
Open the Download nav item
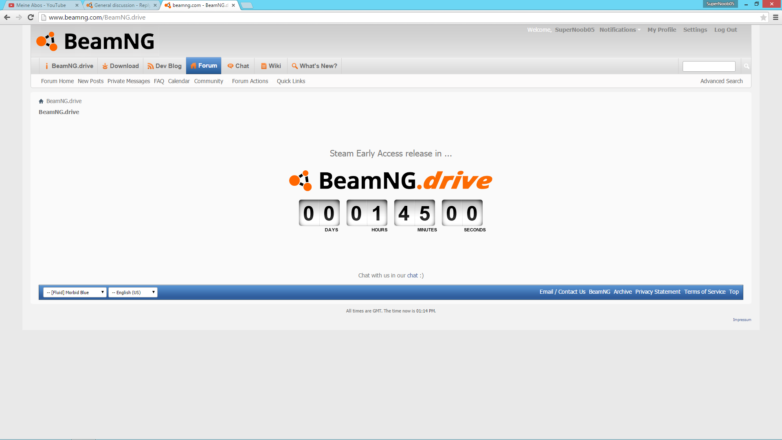click(121, 66)
